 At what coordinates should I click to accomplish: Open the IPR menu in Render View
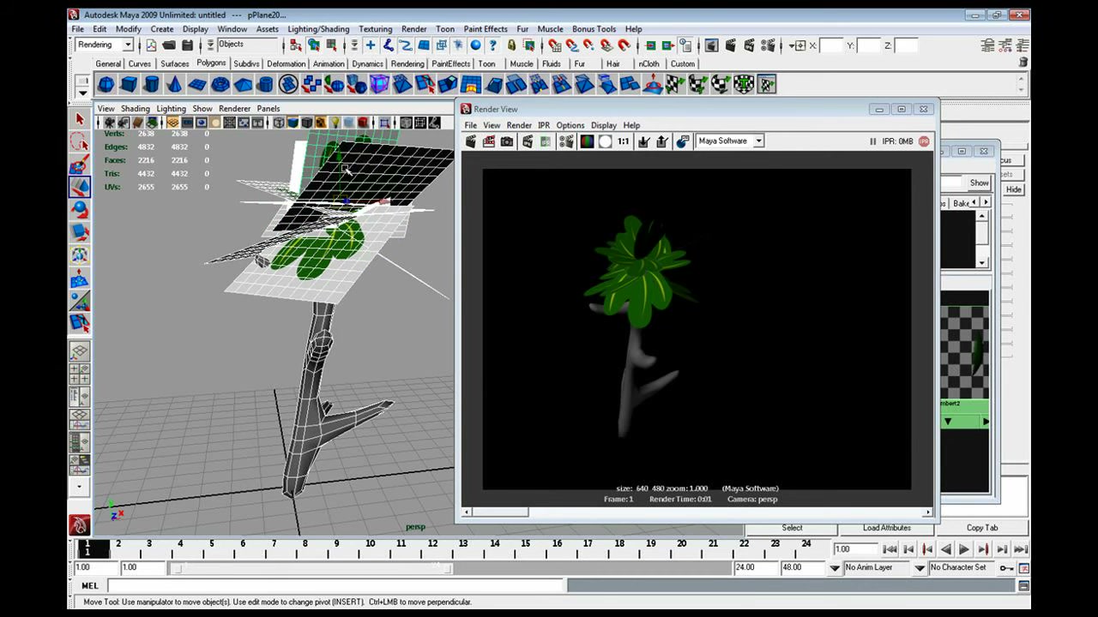point(544,125)
